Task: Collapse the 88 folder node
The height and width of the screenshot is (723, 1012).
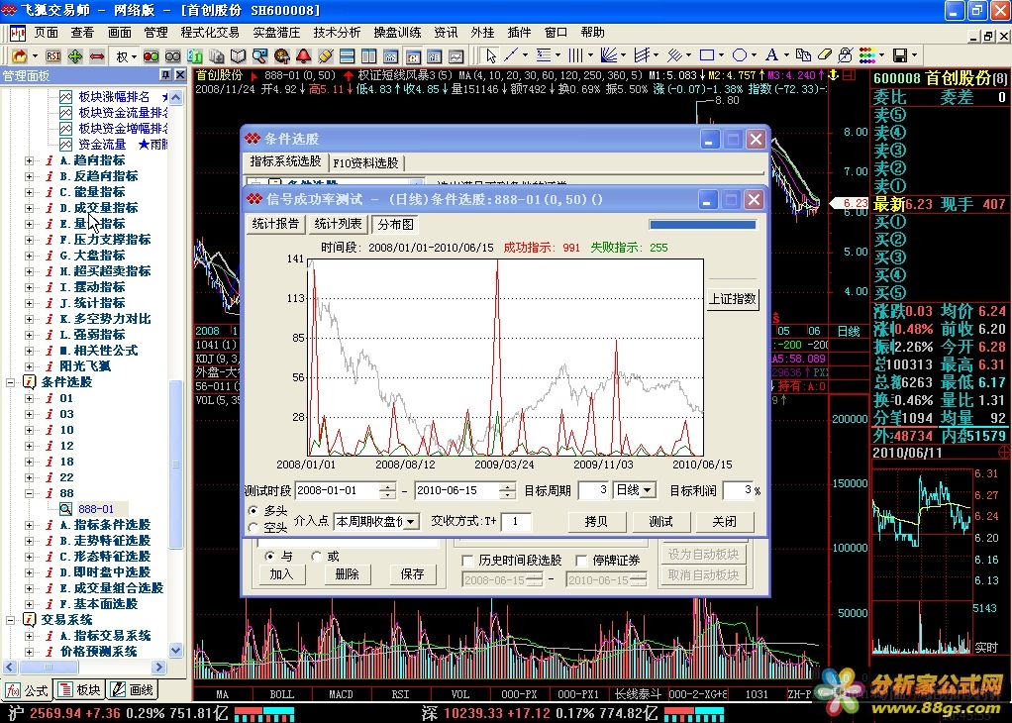Action: click(29, 493)
